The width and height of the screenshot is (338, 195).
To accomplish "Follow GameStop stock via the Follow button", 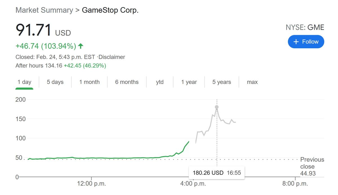I will [x=306, y=41].
